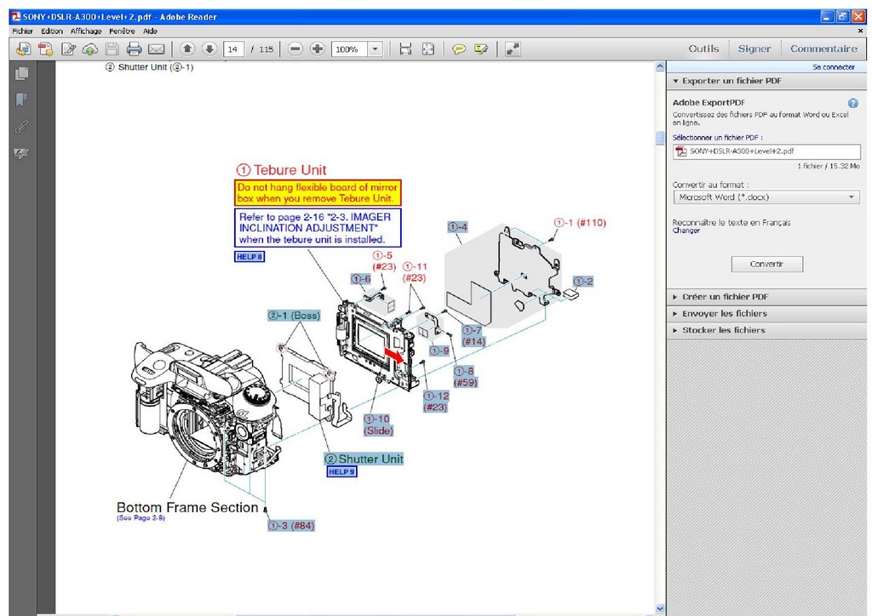Open the signatures panel icon
The height and width of the screenshot is (616, 872).
21,153
